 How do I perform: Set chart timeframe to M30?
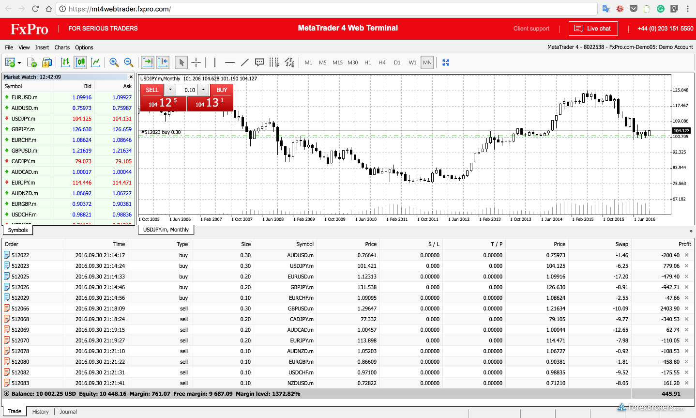pyautogui.click(x=353, y=62)
